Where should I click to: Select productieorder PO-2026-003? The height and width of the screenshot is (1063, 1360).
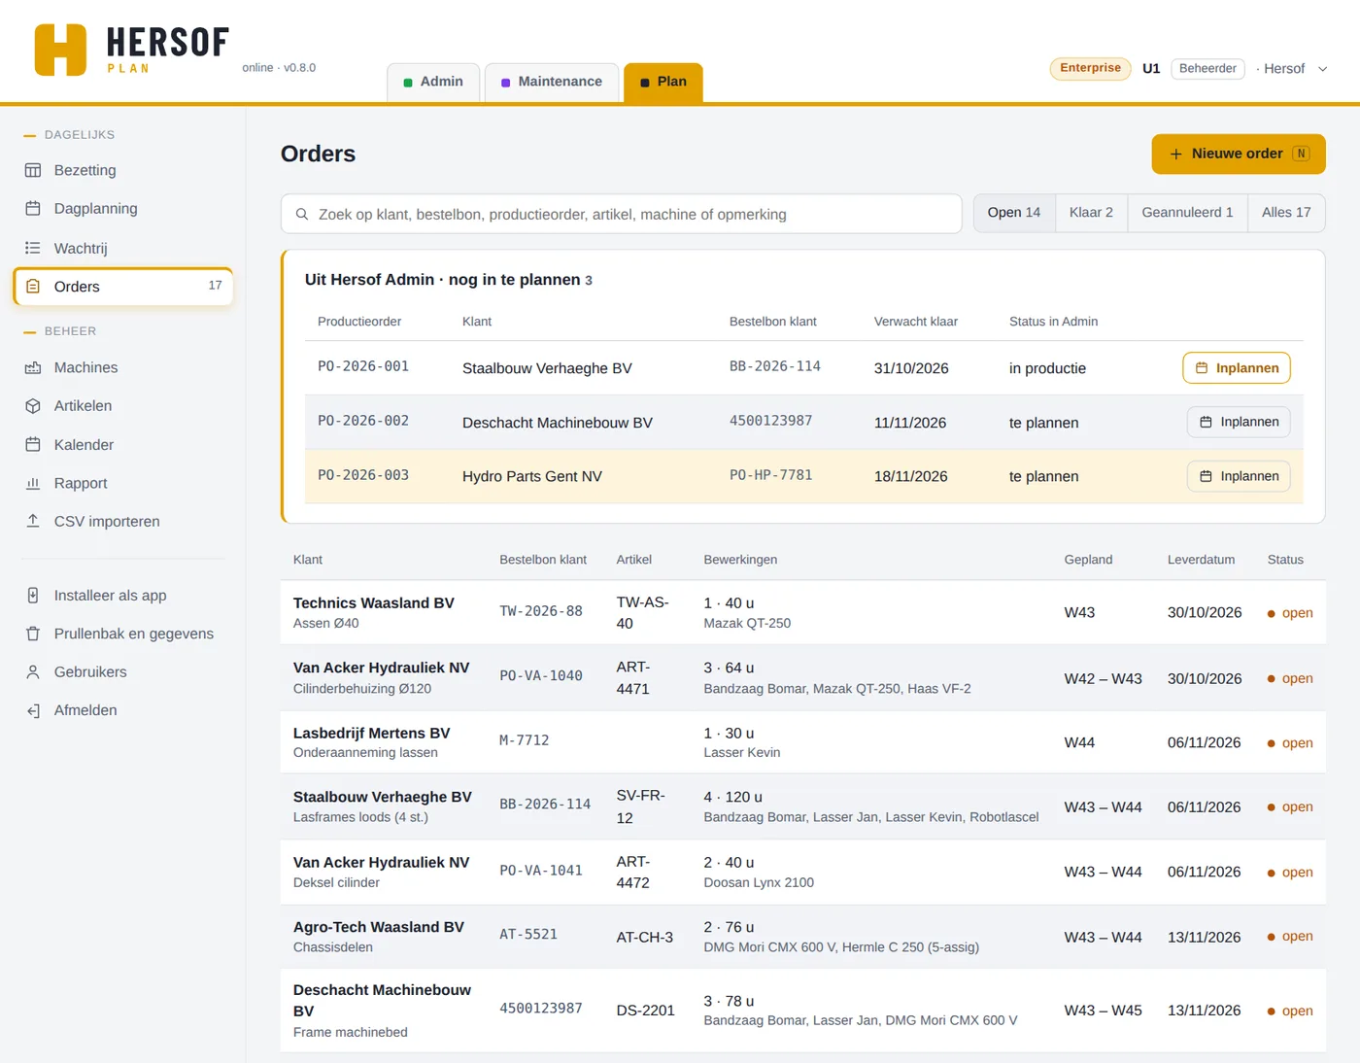pyautogui.click(x=363, y=475)
